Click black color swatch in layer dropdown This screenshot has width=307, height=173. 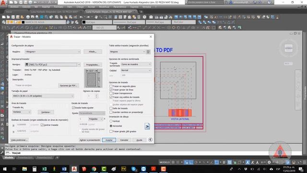[x=23, y=22]
